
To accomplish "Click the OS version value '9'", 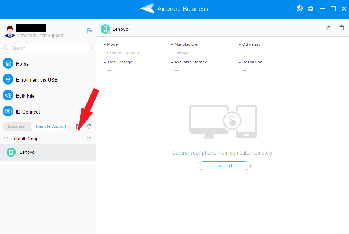I will [243, 53].
